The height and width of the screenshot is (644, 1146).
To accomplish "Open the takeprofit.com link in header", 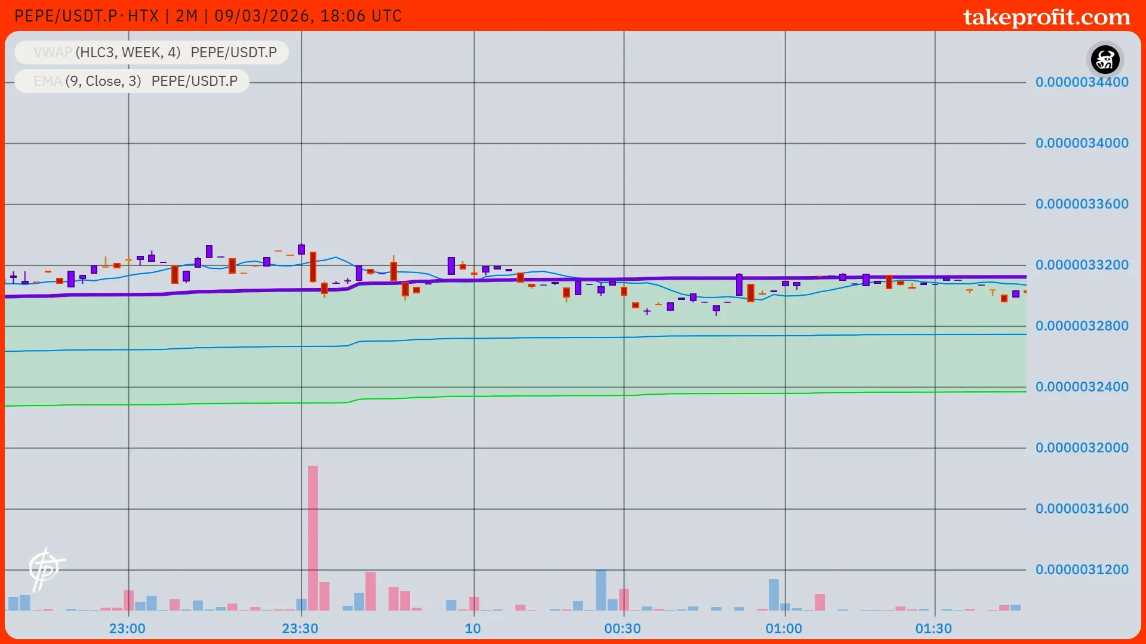I will [x=1046, y=17].
